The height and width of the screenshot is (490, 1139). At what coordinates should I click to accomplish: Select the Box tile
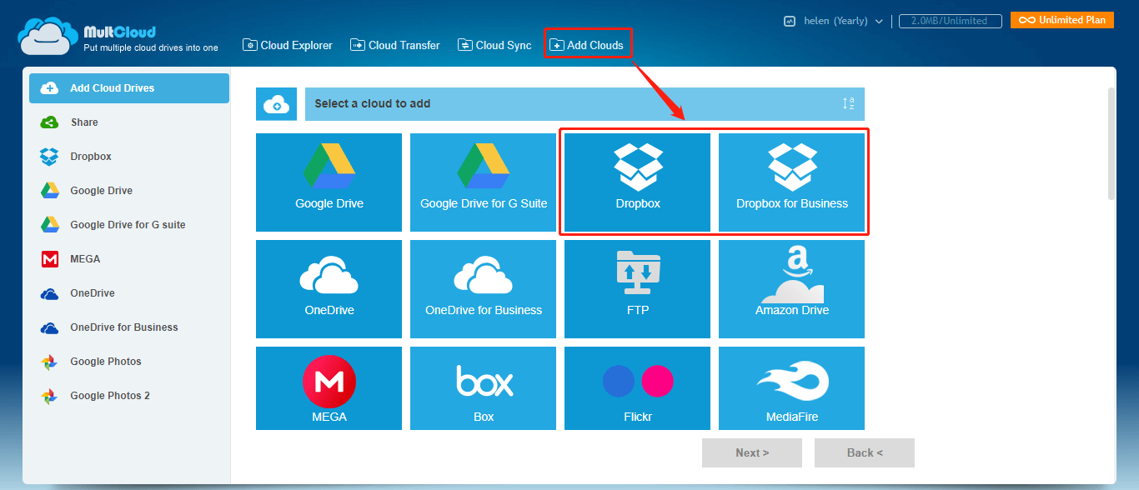[483, 388]
